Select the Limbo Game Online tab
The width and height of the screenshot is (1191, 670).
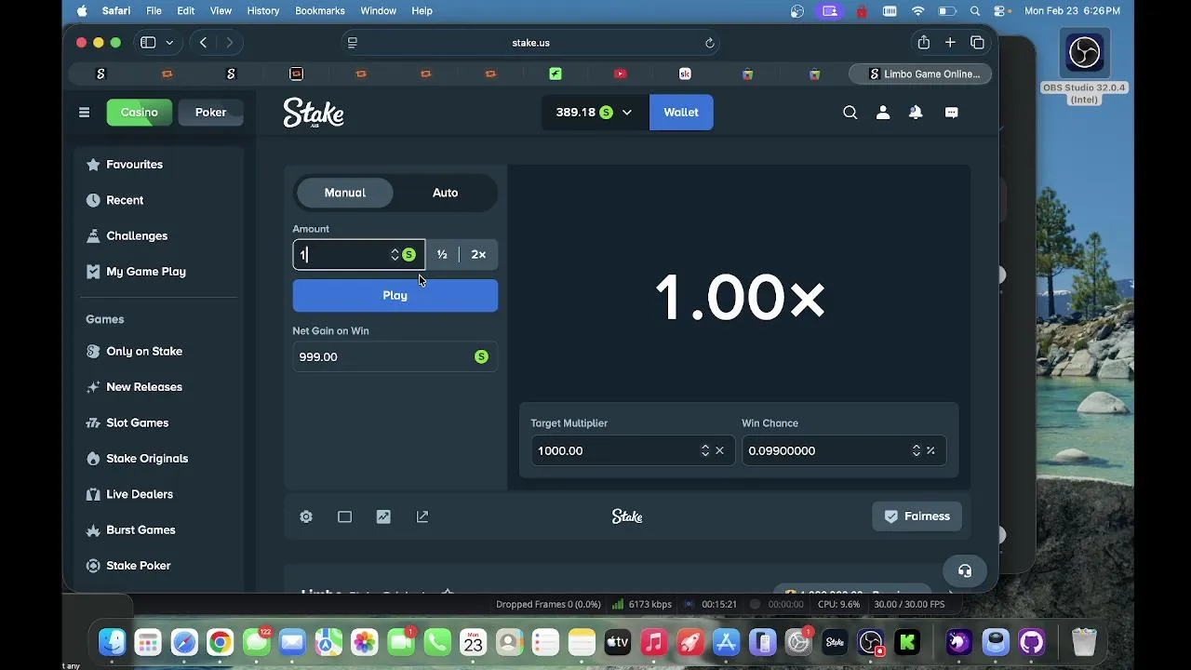pos(920,74)
